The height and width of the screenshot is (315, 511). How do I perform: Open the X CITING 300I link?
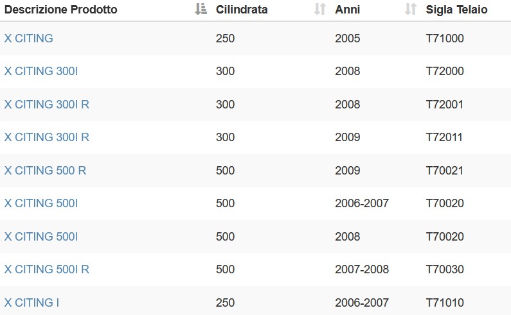(x=41, y=71)
